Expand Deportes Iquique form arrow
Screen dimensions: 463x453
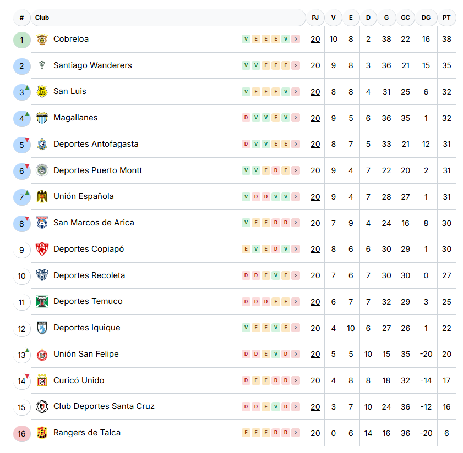point(296,328)
